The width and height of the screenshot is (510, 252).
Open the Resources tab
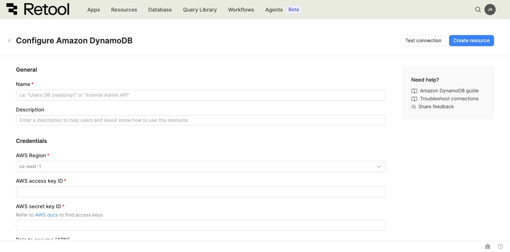pos(124,10)
